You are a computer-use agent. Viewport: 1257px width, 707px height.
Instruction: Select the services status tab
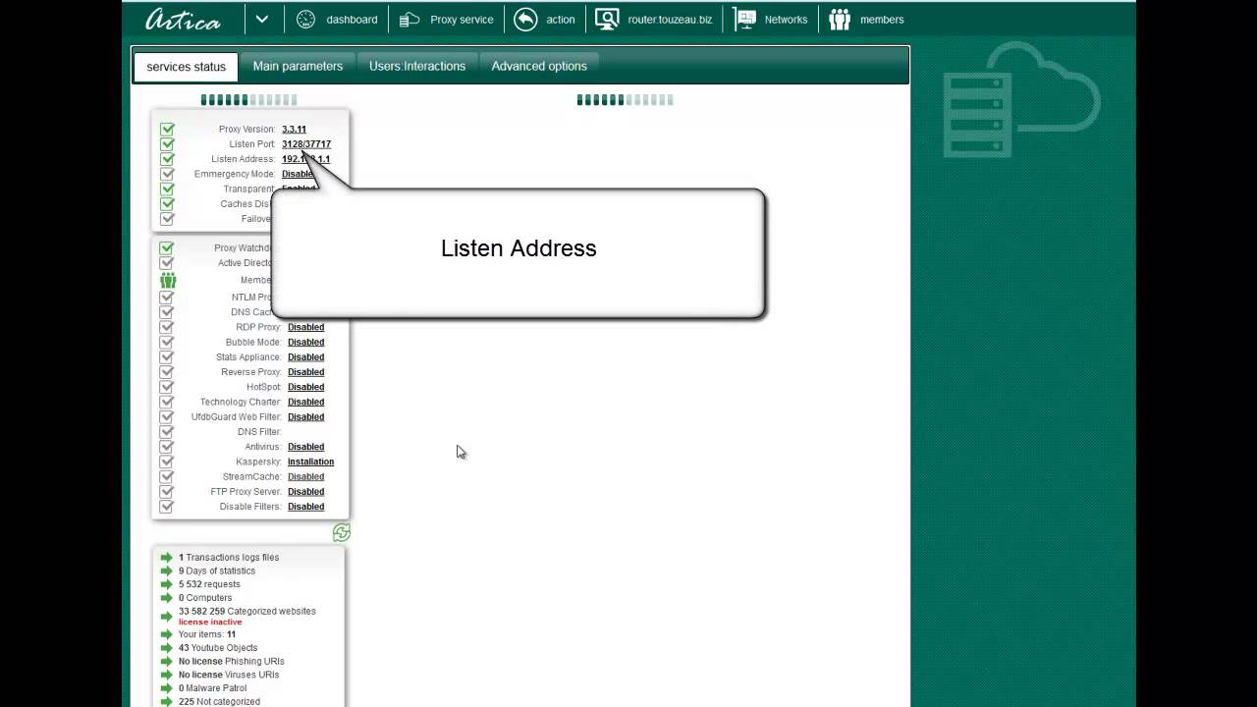[186, 67]
